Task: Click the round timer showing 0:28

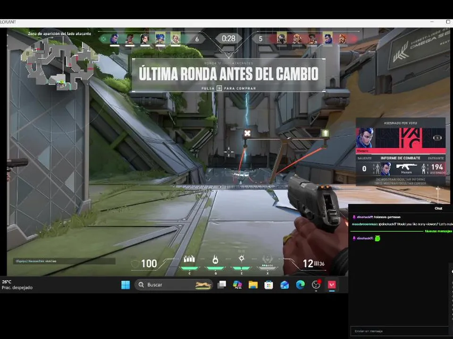Action: click(x=228, y=38)
